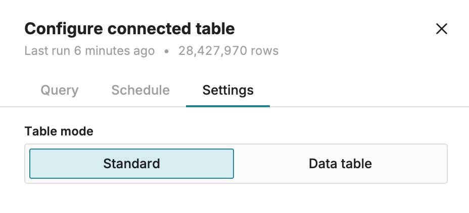The image size is (469, 213).
Task: Select the Standard segment button
Action: 131,164
